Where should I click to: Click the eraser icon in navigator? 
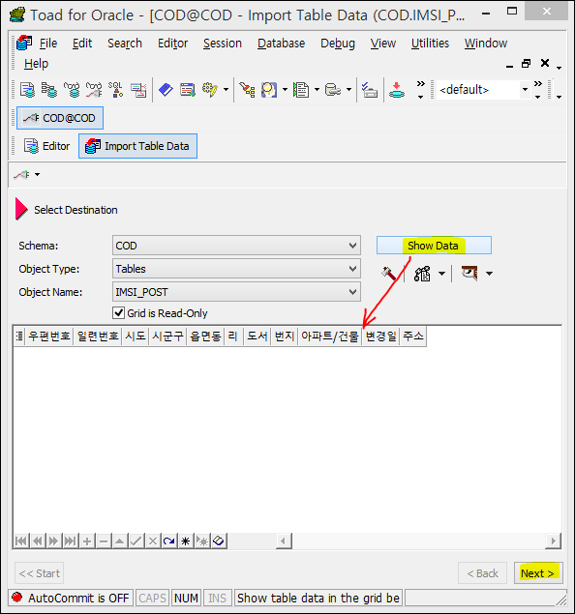pos(219,541)
